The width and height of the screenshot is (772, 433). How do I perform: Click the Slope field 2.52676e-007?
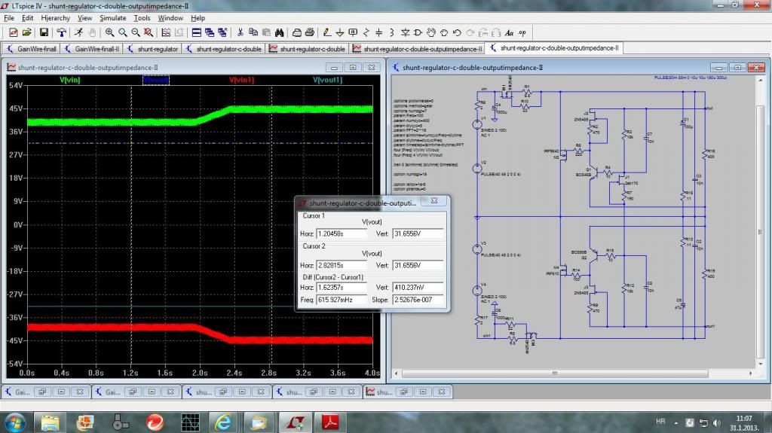coord(418,300)
